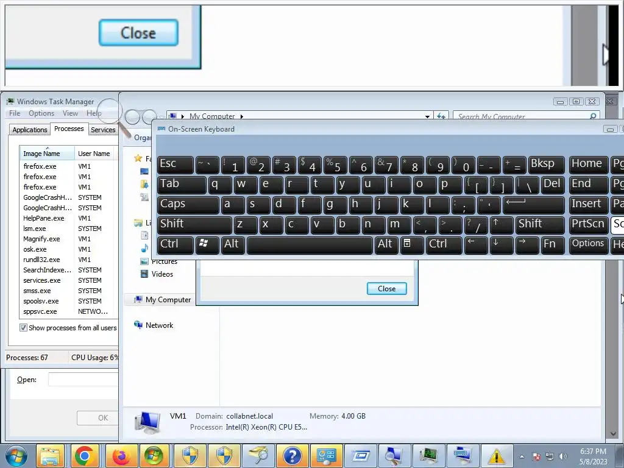Click the magnifying glass lens icon
The width and height of the screenshot is (624, 468).
point(109,112)
